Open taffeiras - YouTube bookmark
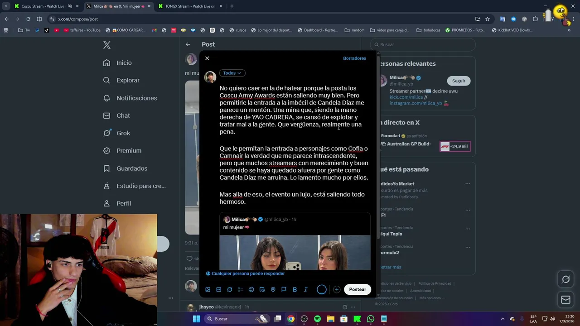 (x=82, y=30)
